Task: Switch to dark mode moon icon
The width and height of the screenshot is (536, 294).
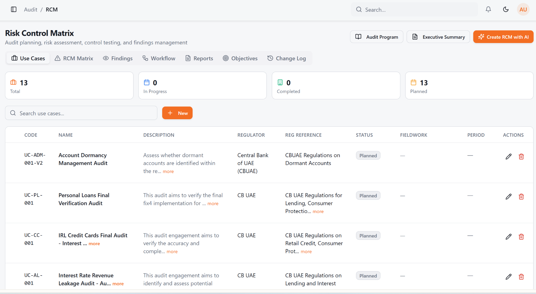Action: 506,9
